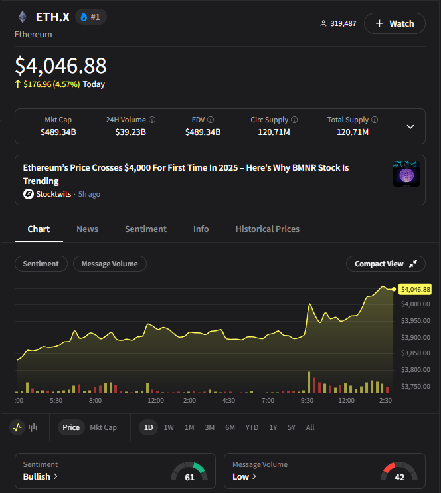Click the Mkt Cap $489.34B value

58,132
